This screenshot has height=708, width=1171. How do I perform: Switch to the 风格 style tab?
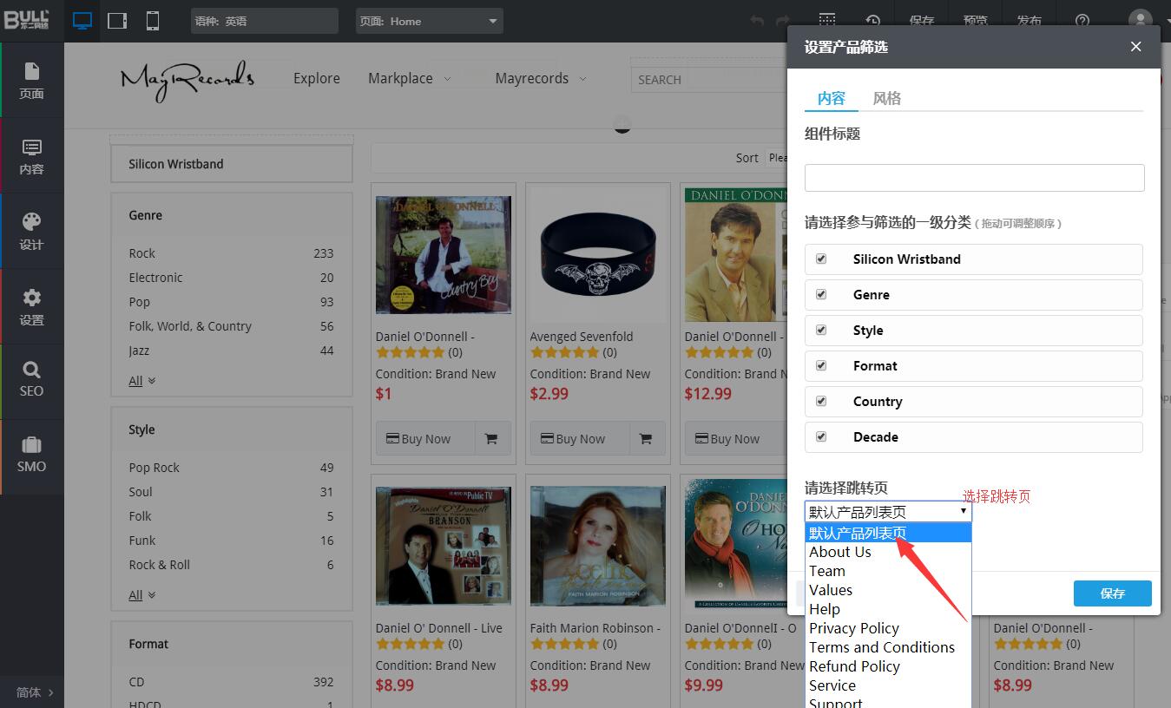click(886, 98)
